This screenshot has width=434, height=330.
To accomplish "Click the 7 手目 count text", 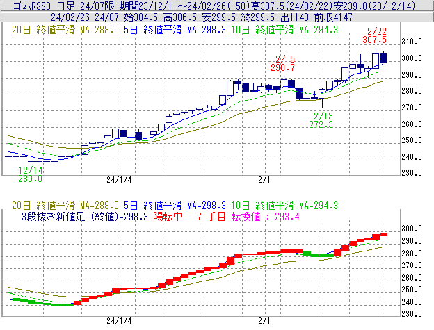I will [x=211, y=216].
